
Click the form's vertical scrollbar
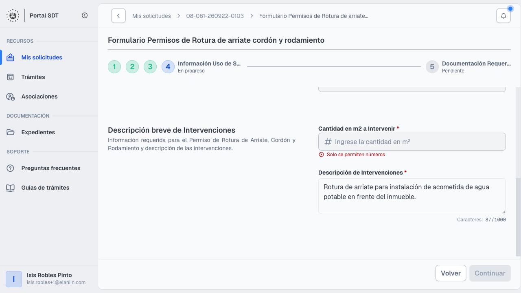point(518,217)
